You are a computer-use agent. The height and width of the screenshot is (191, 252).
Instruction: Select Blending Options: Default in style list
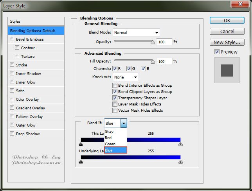(36, 30)
